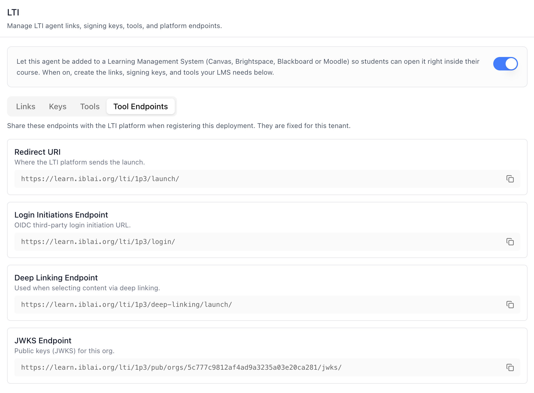Open the Keys tab
Screen dimensions: 534x393
[58, 106]
